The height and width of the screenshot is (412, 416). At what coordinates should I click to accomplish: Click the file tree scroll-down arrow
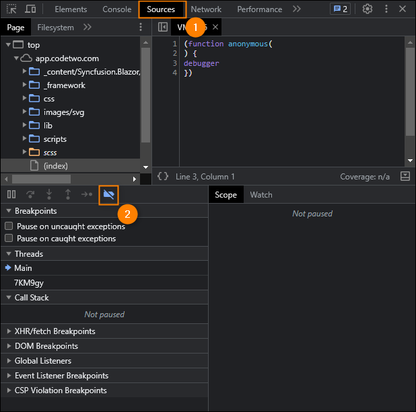(x=145, y=167)
